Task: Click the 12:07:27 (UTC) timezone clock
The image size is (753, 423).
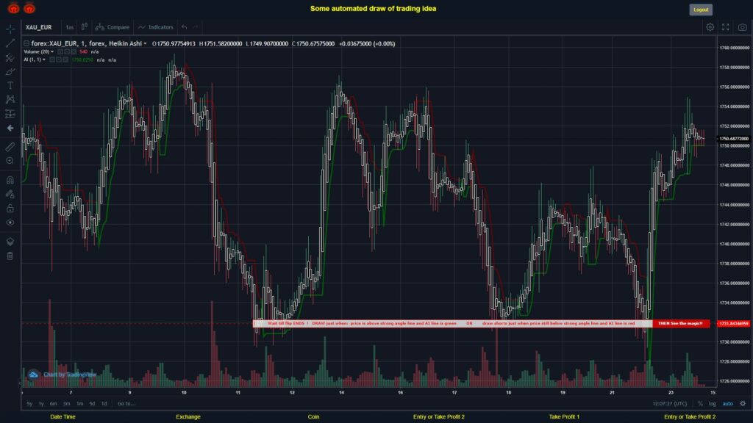Action: pos(669,404)
